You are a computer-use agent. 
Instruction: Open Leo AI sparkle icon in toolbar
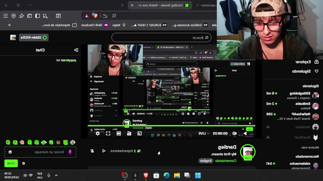22,16
